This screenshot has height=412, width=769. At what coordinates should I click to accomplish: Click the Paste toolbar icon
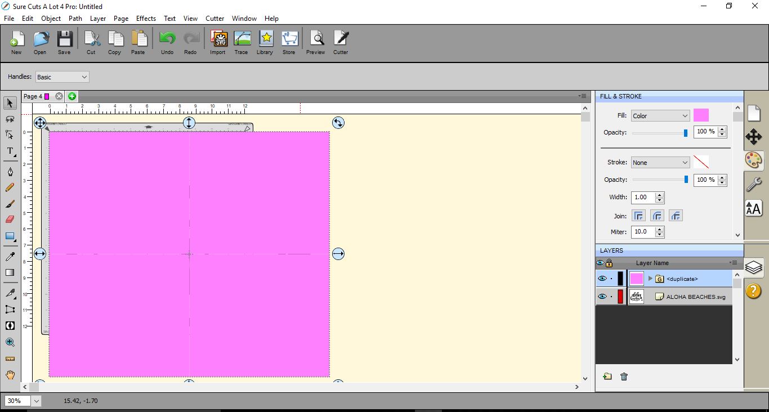click(138, 43)
